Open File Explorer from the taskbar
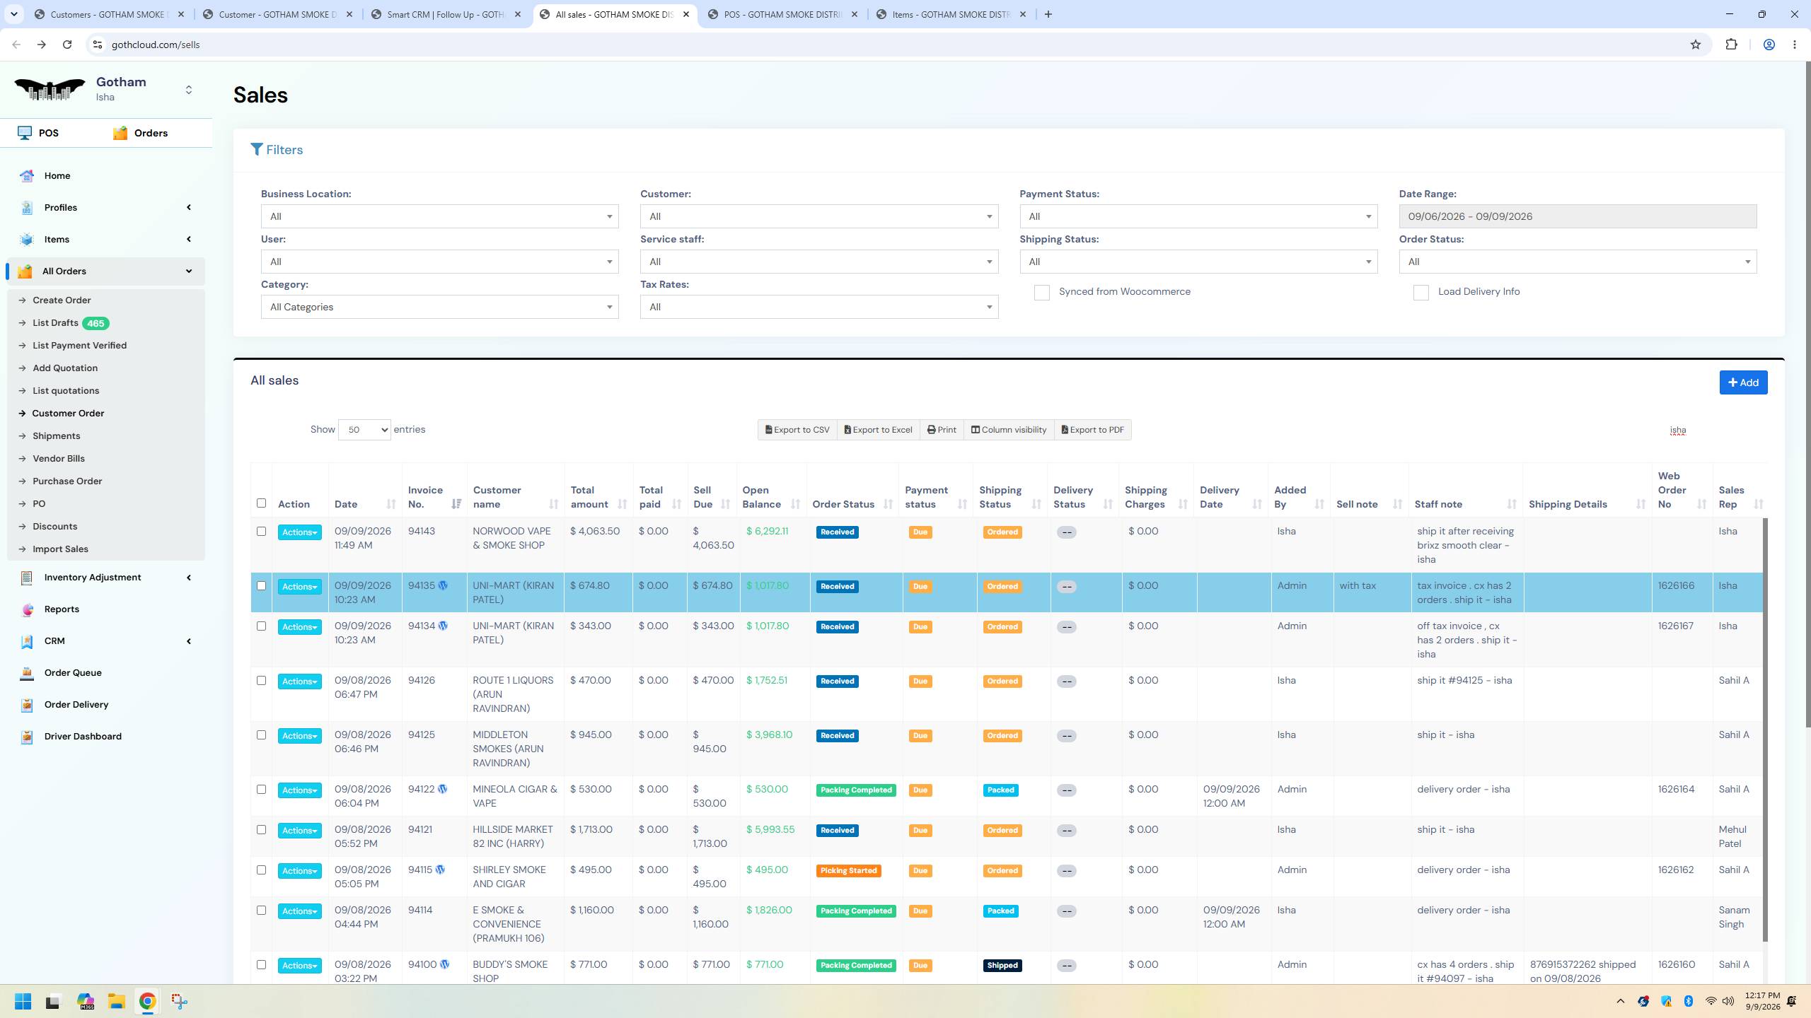1811x1018 pixels. tap(116, 1001)
